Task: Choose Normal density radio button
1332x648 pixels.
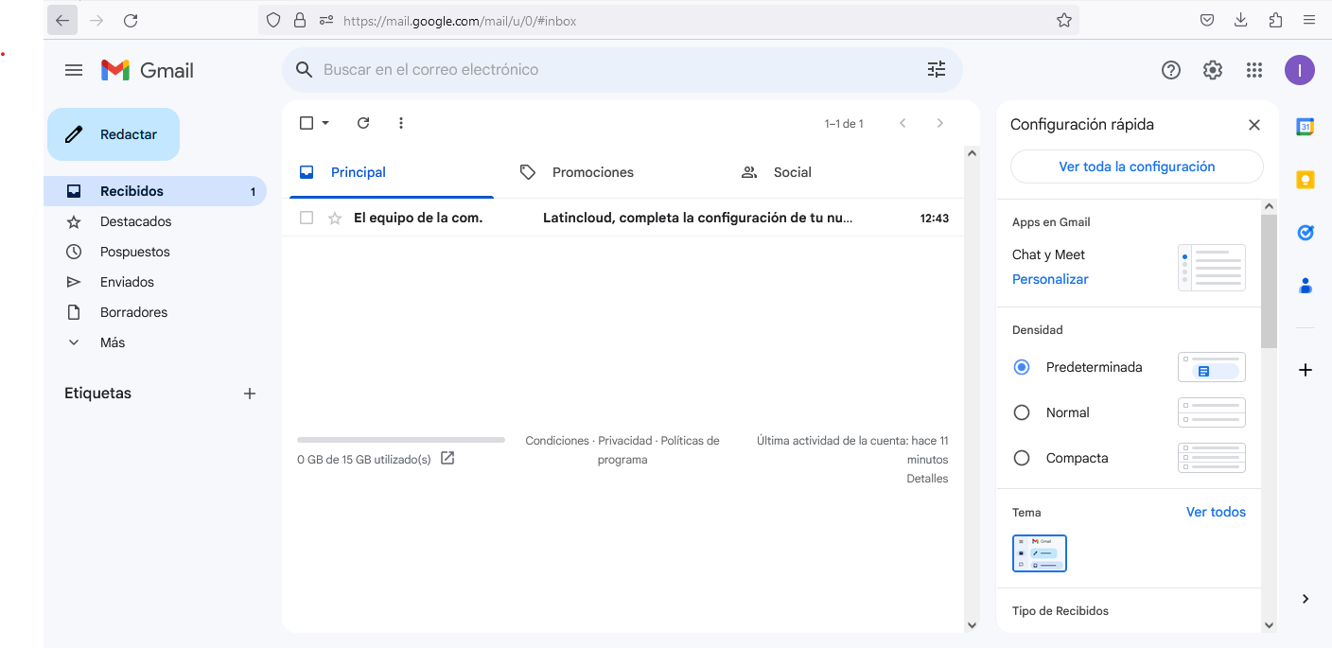Action: [x=1022, y=412]
